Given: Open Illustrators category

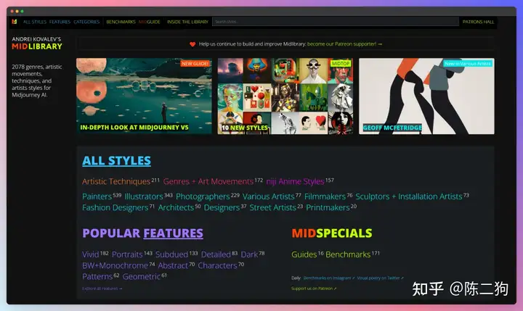Looking at the screenshot, I should coord(144,196).
